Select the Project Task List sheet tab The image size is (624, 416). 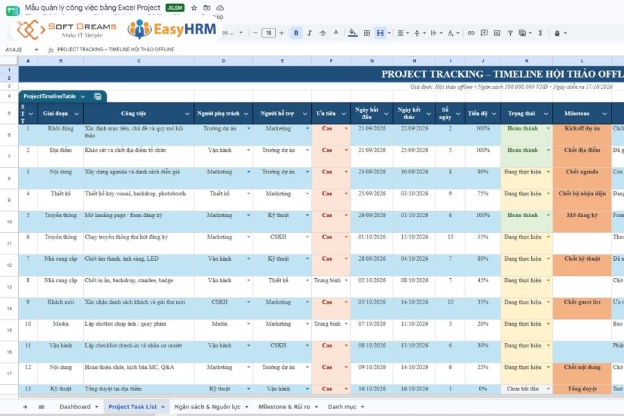[x=132, y=407]
